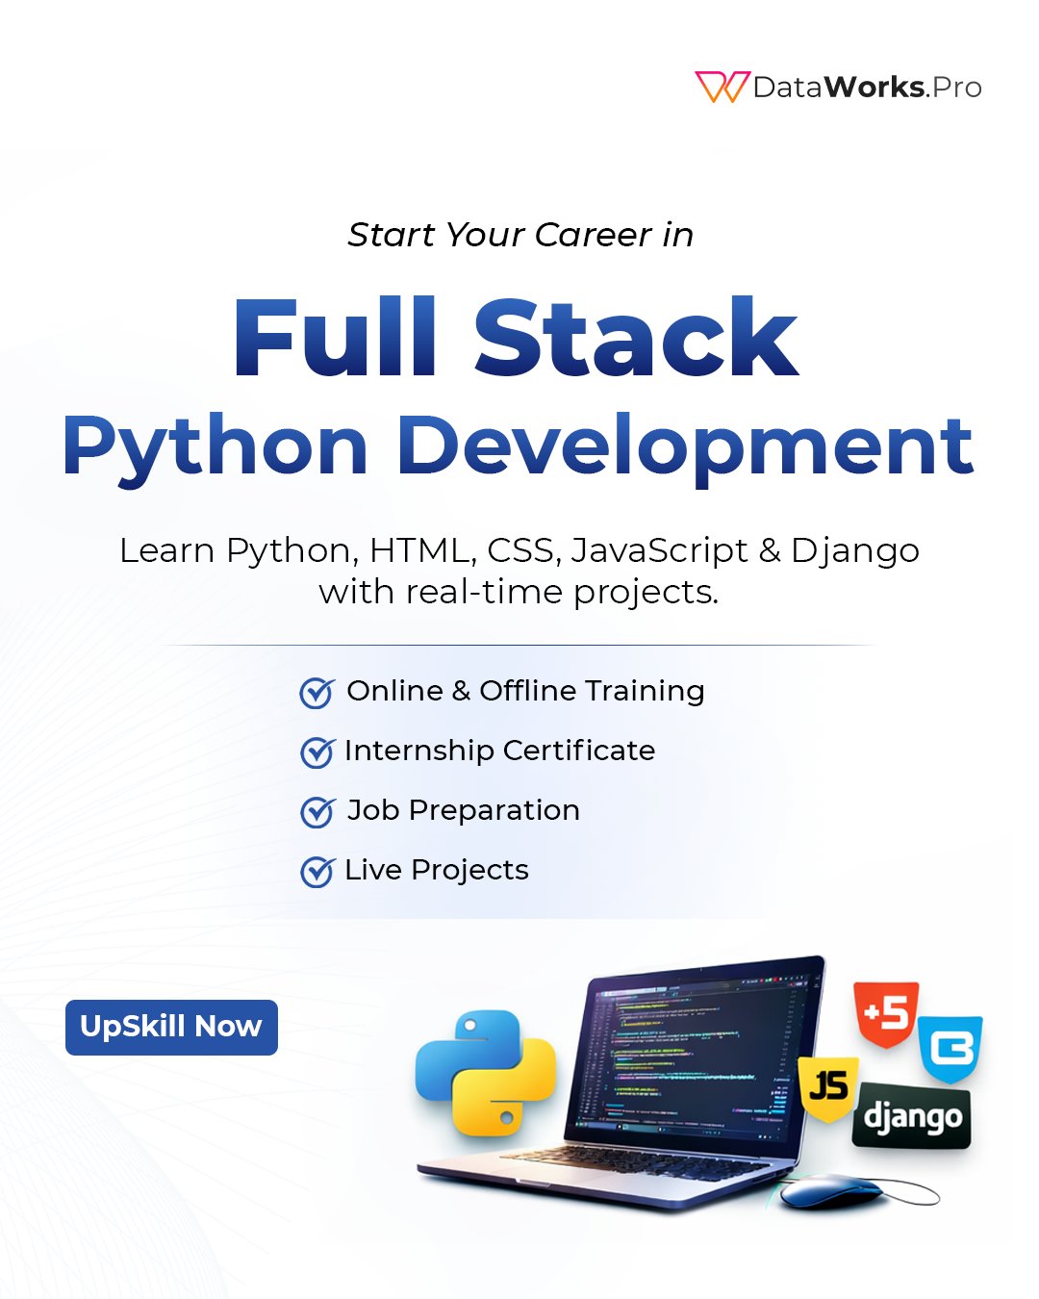
Task: Click the checkmark beside Job Preparation
Action: tap(317, 811)
